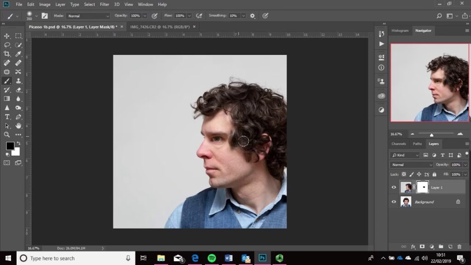Click the Lasso tool
The image size is (471, 265).
pos(7,45)
